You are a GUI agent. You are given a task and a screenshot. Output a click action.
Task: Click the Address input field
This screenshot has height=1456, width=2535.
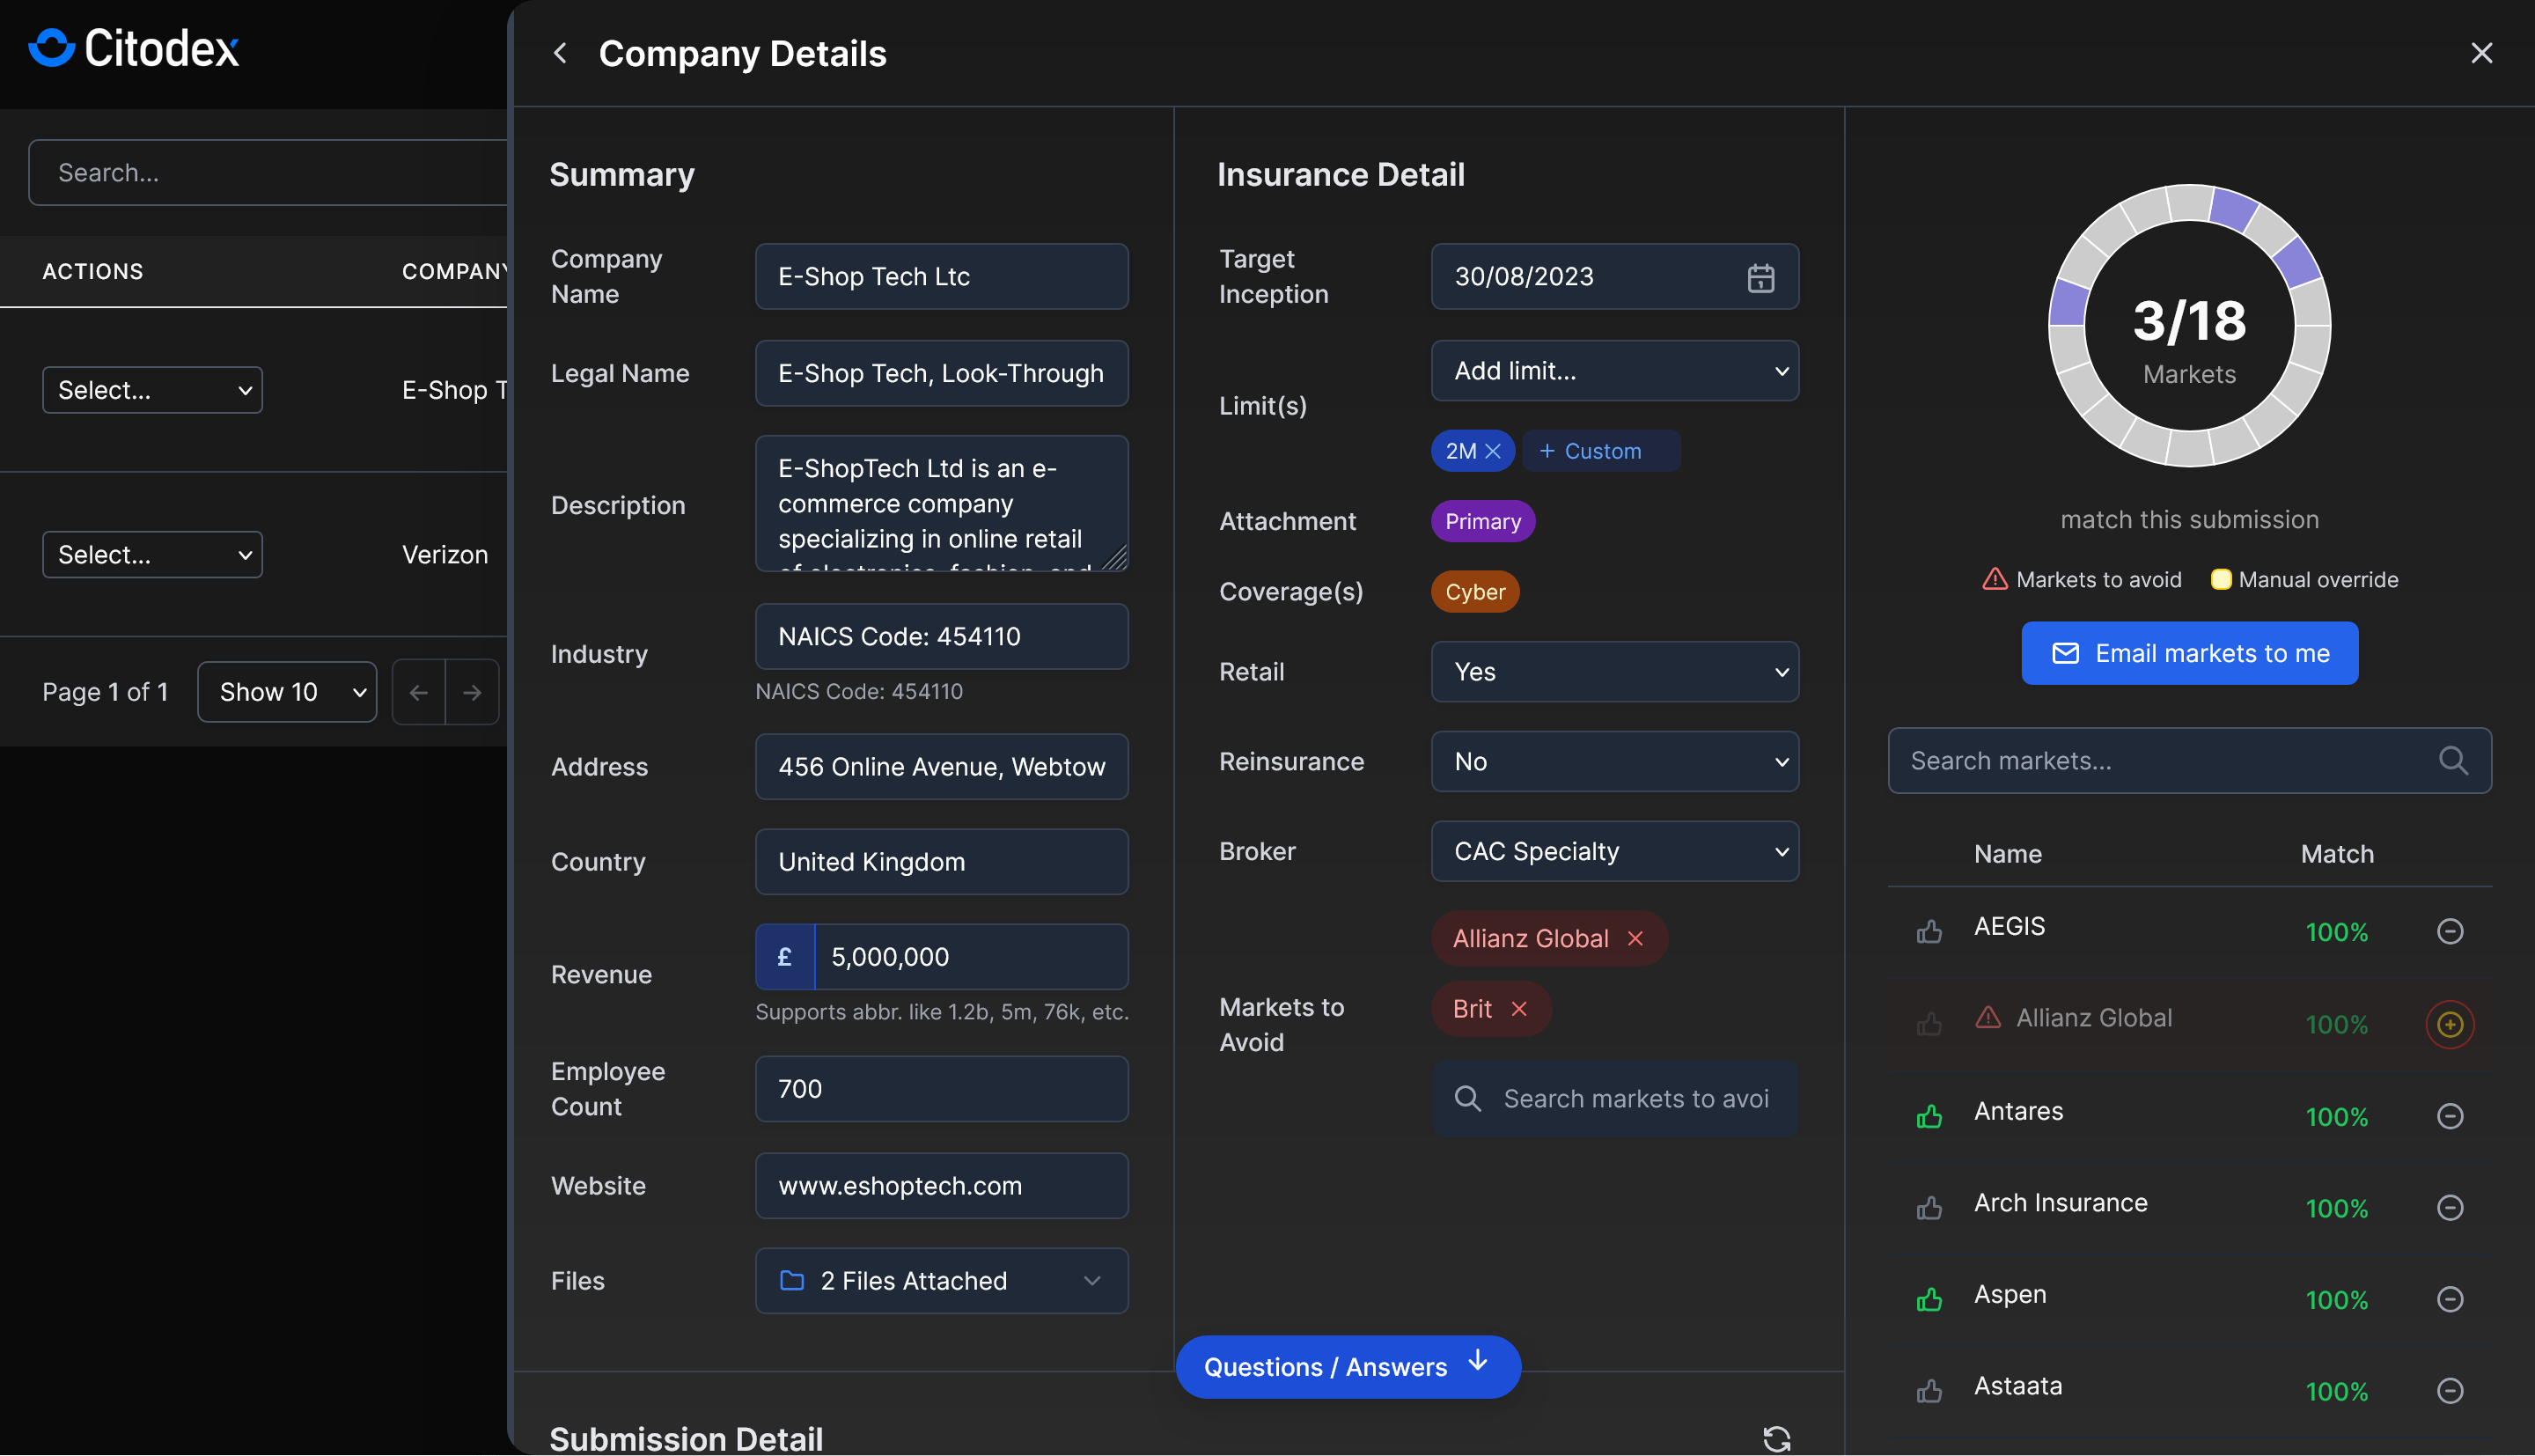coord(942,767)
